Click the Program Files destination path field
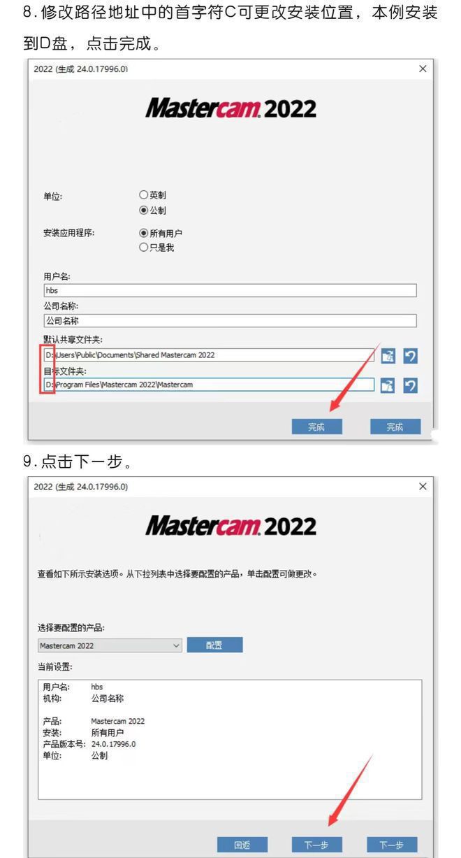Screen dimensions: 461x858 [208, 385]
